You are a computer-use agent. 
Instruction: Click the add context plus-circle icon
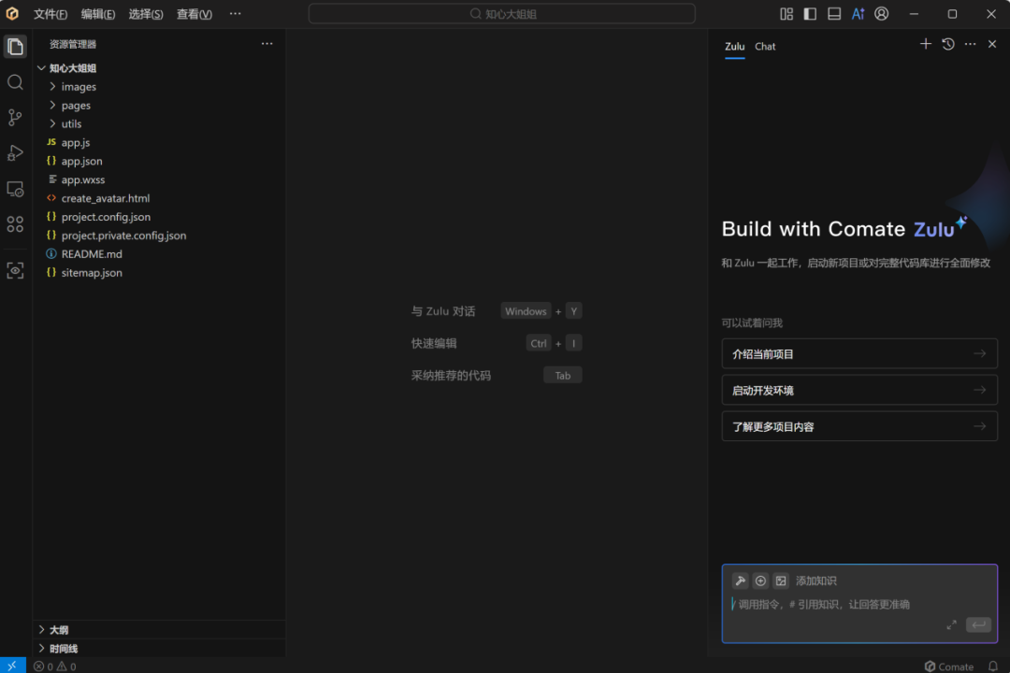(760, 580)
